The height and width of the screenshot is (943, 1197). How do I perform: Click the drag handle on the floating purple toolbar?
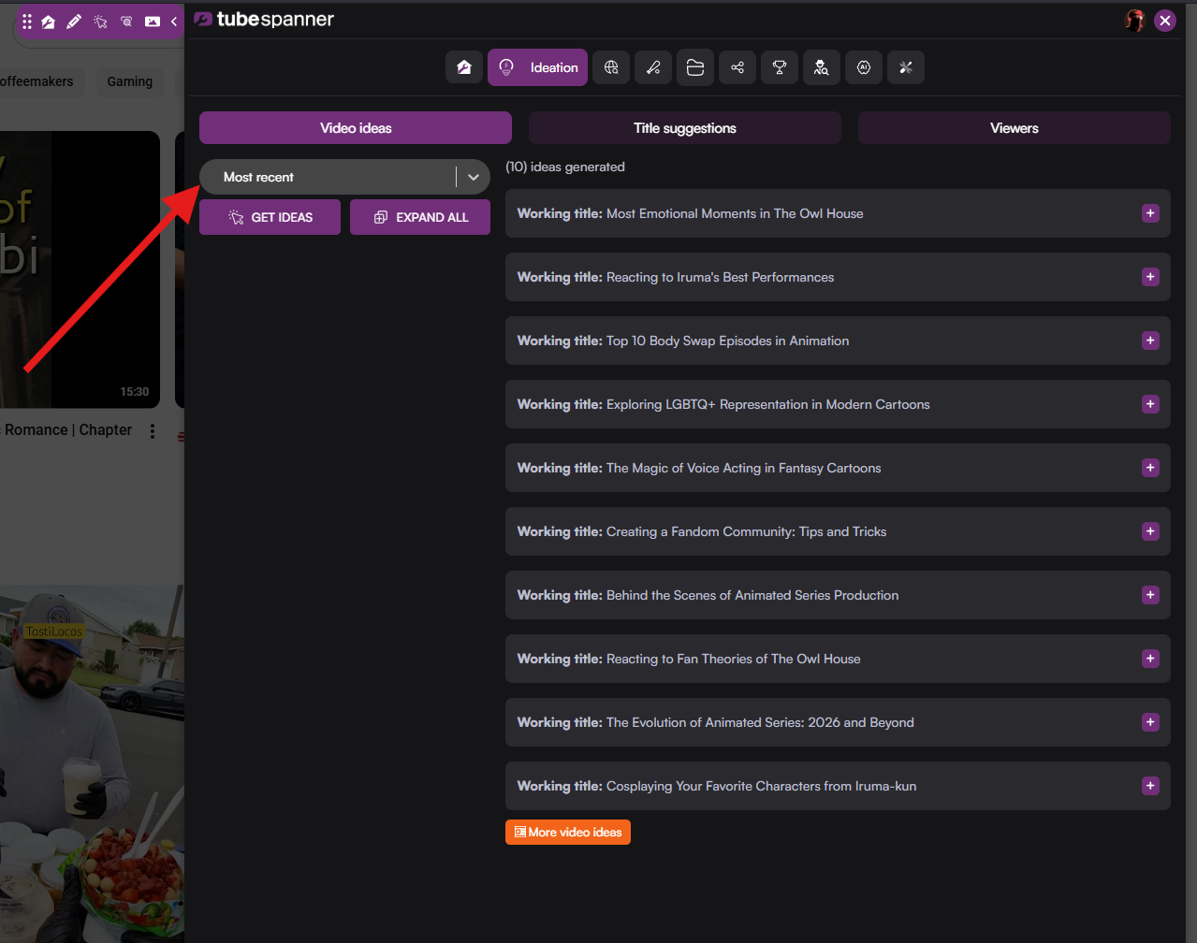27,22
